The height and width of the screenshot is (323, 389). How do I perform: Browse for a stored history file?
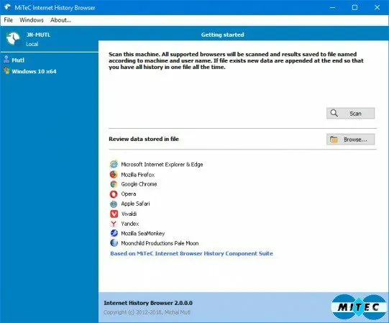pyautogui.click(x=351, y=140)
